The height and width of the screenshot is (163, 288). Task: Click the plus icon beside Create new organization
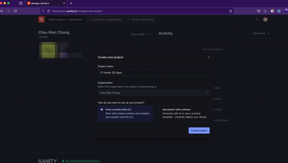90,19
